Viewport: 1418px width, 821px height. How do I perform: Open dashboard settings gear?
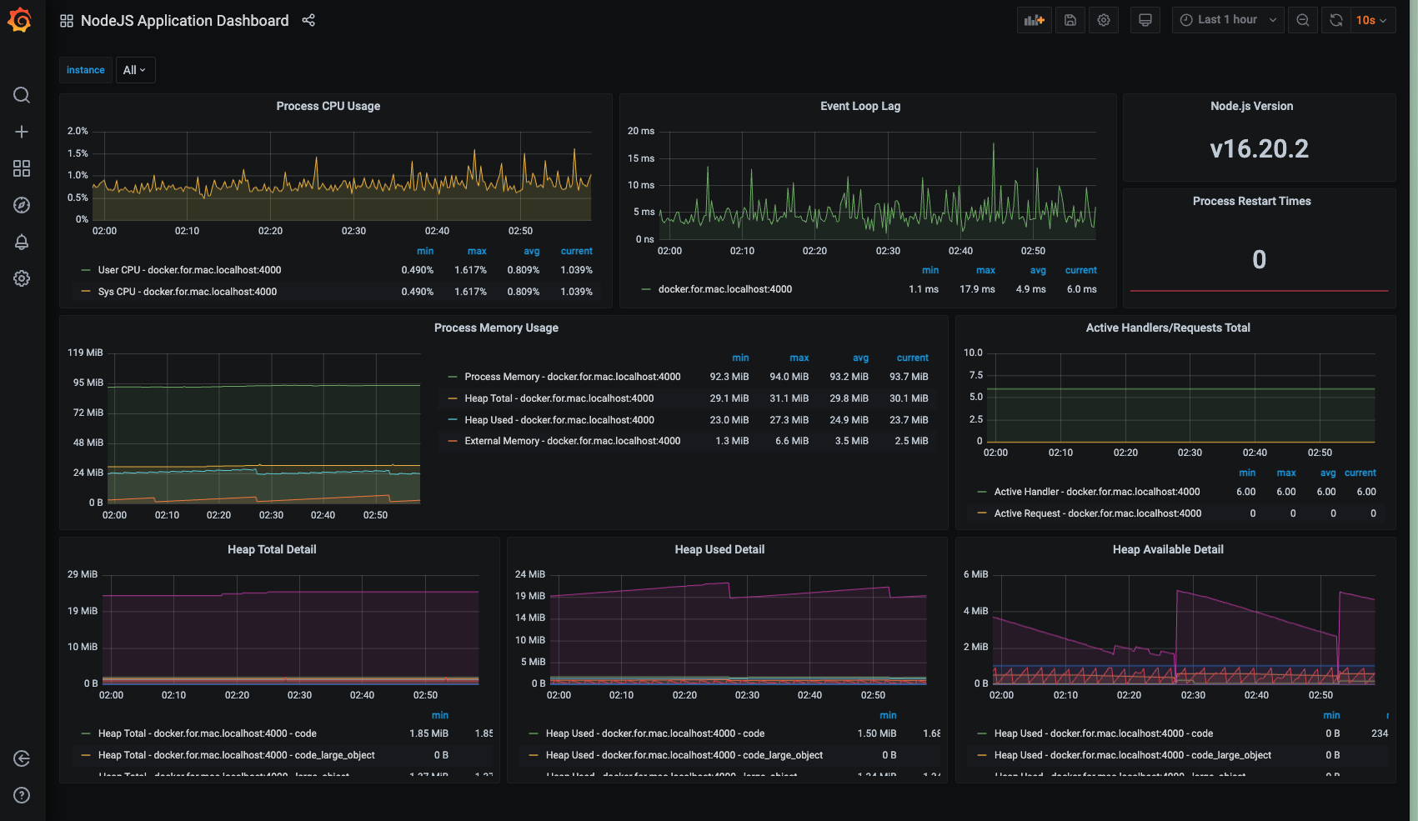pyautogui.click(x=1104, y=19)
